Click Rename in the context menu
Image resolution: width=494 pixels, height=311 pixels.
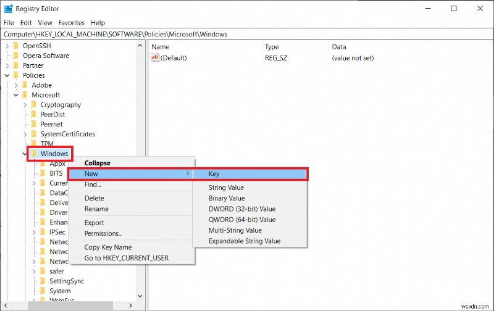(x=132, y=209)
